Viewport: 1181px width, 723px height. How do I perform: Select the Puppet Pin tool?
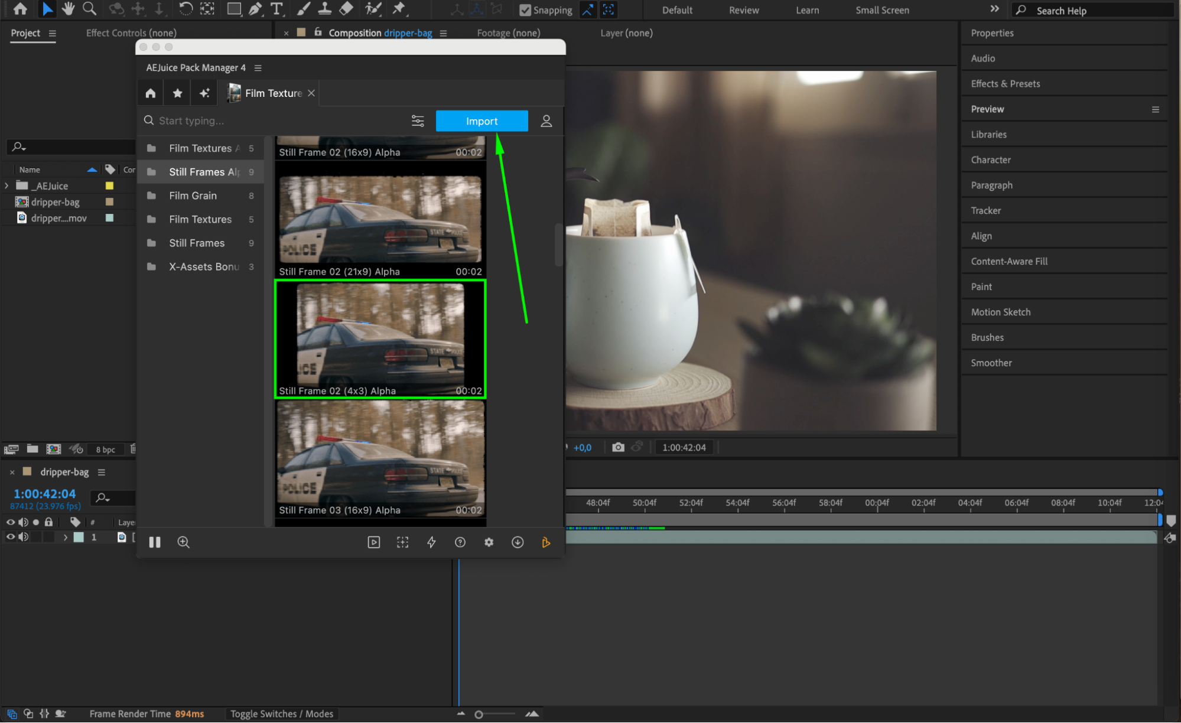click(x=399, y=9)
